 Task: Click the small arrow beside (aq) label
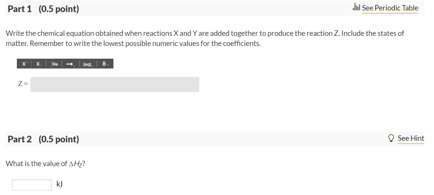(x=92, y=65)
